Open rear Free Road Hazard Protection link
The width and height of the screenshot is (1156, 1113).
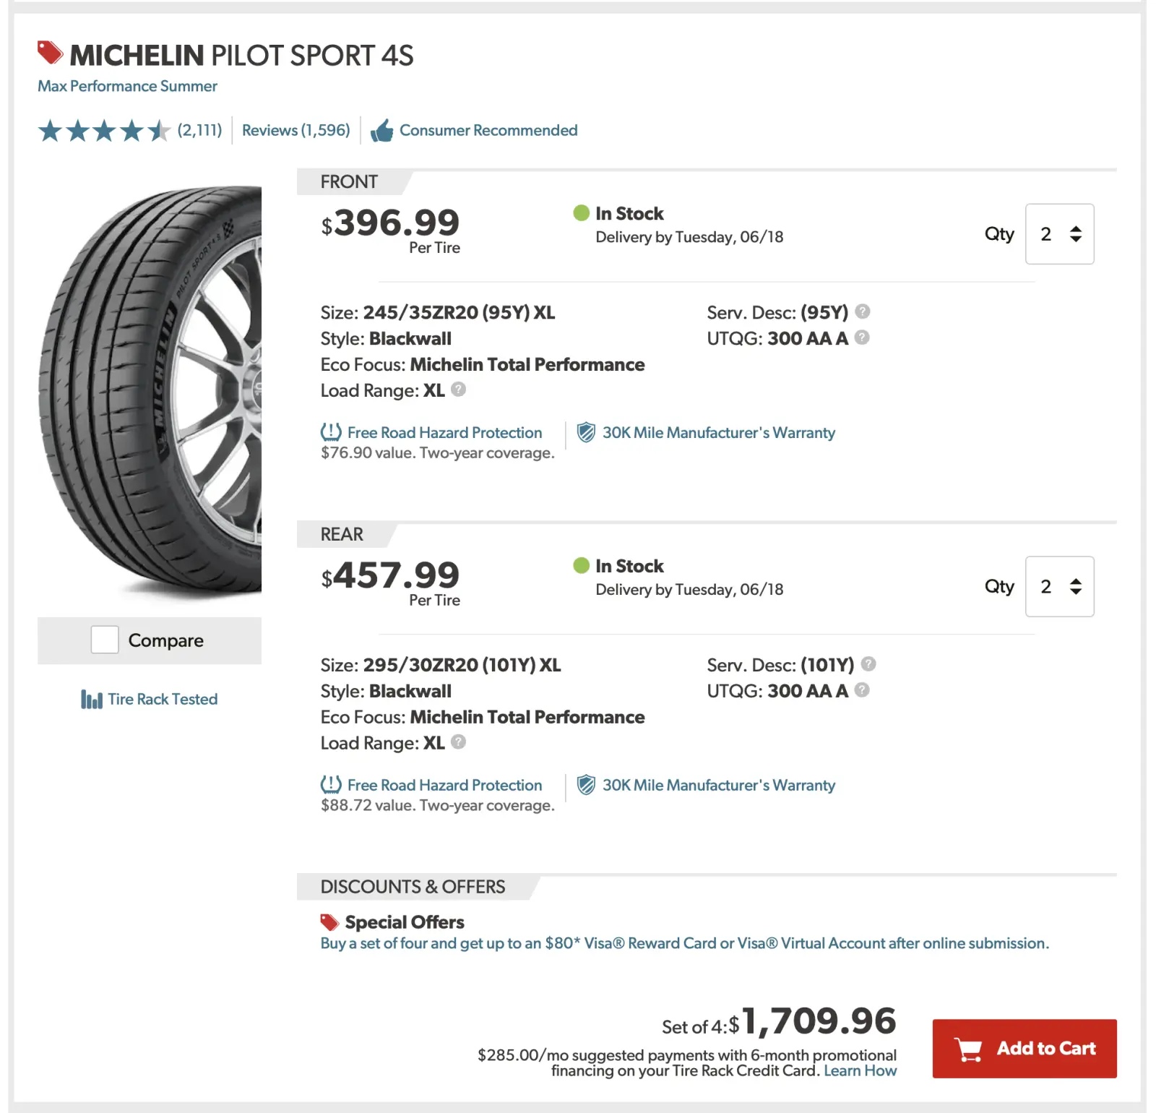point(444,785)
